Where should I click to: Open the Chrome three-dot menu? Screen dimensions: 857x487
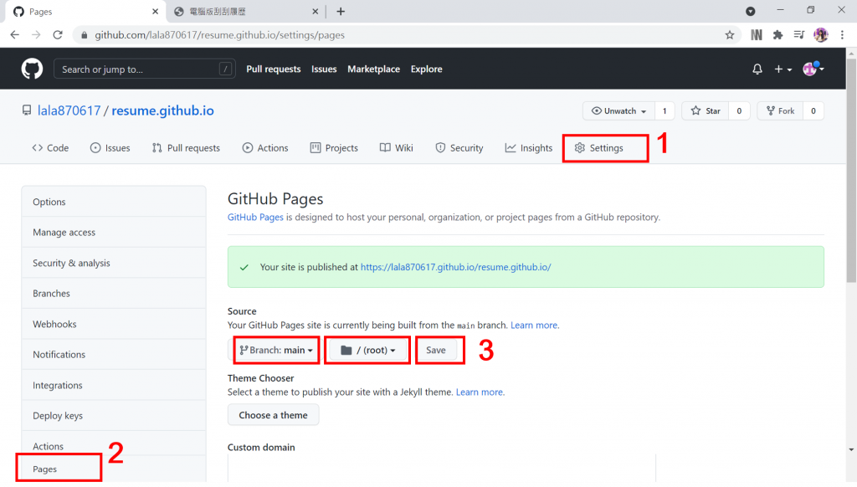click(x=842, y=35)
